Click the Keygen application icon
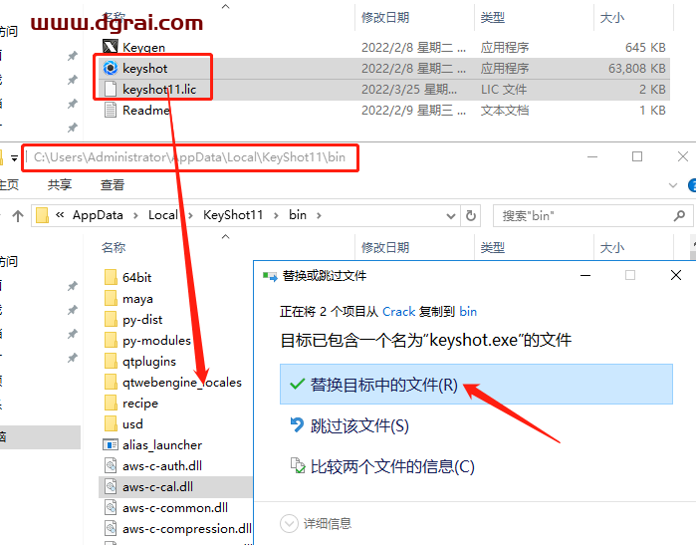This screenshot has width=696, height=545. point(112,47)
